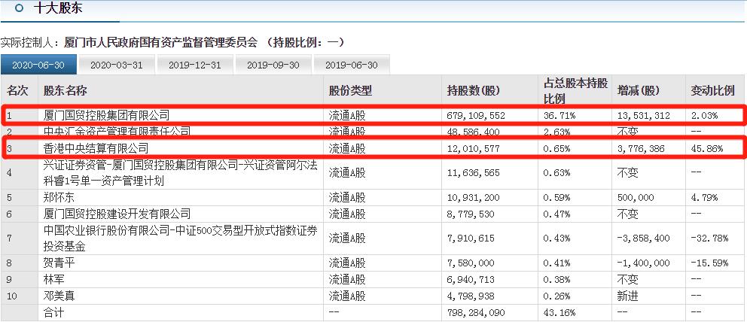This screenshot has width=747, height=322.
Task: Click the 43.16% total percentage
Action: click(x=559, y=312)
